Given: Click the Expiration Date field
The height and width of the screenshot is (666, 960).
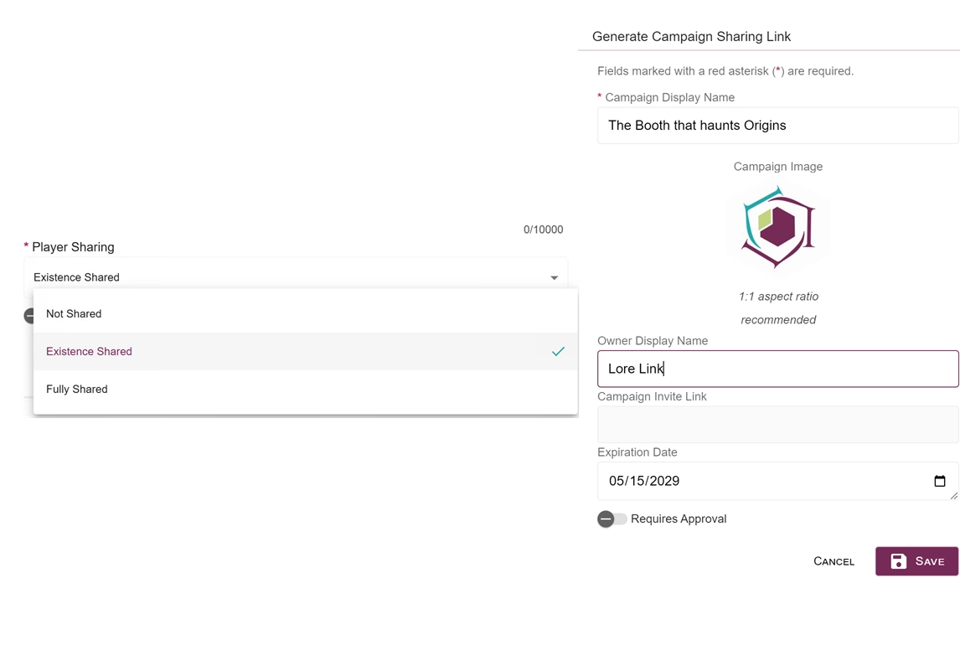Looking at the screenshot, I should tap(777, 481).
